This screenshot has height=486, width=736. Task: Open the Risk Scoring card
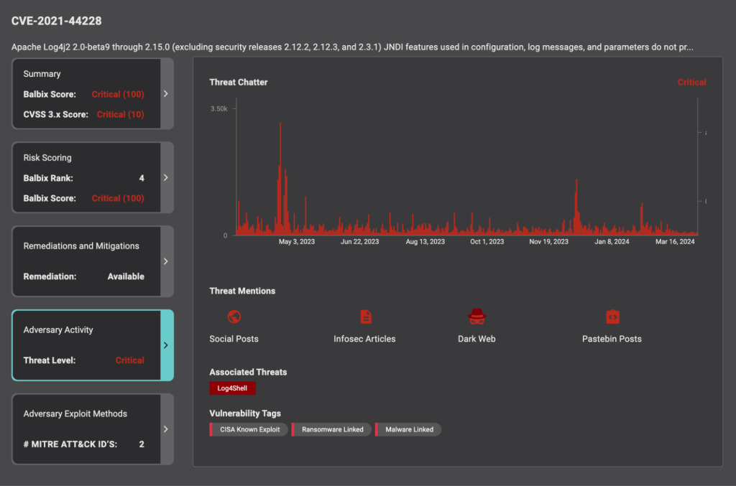[86, 177]
